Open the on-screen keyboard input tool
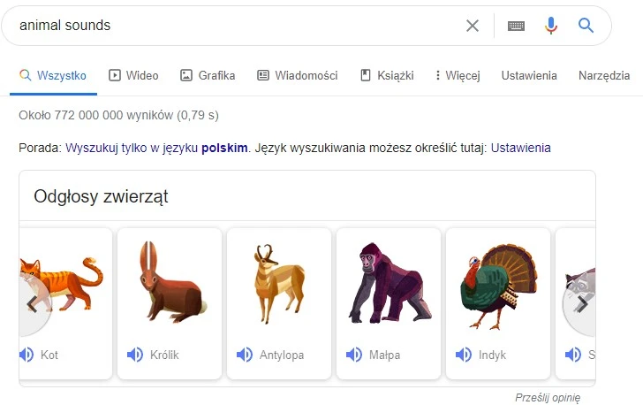This screenshot has height=405, width=643. (516, 26)
